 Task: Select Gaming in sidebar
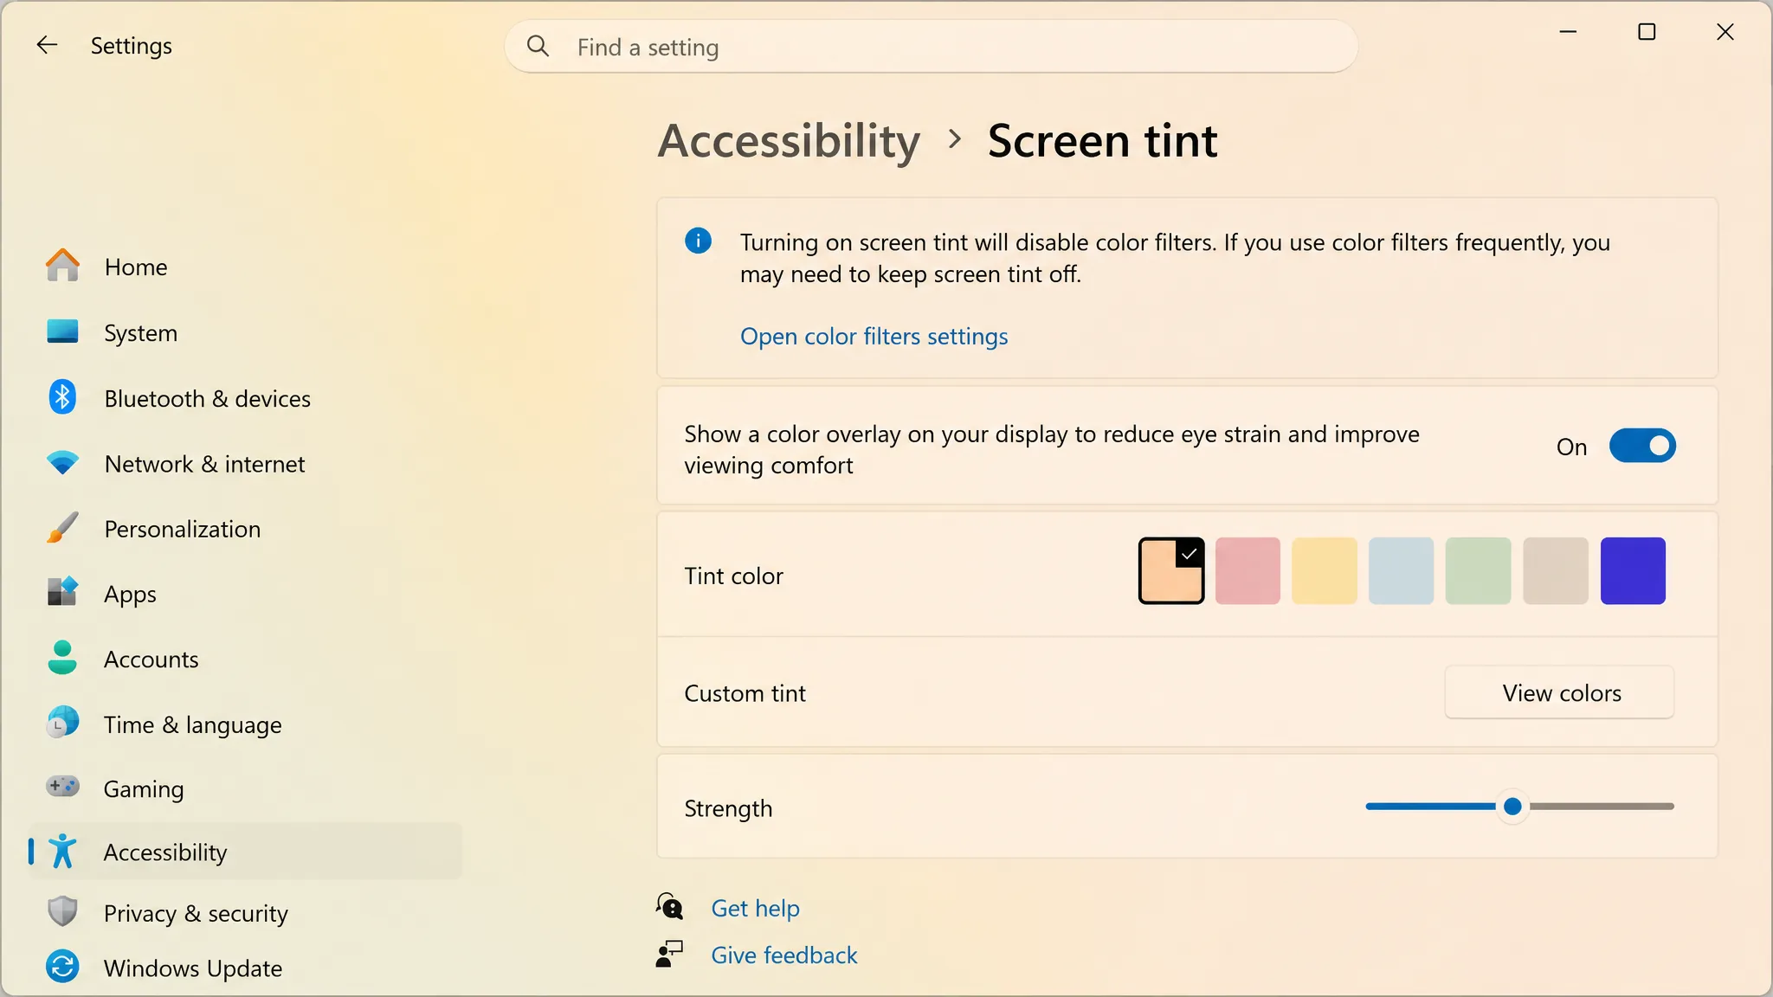click(x=245, y=788)
